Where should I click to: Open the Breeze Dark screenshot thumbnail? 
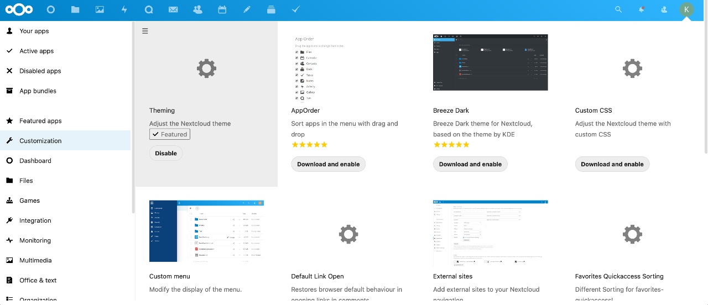[491, 62]
